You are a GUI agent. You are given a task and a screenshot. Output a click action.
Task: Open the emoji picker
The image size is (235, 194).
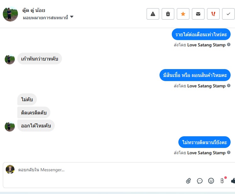point(211,181)
